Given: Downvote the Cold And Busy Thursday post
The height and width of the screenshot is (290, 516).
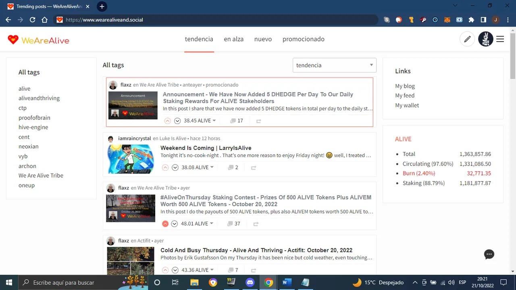Looking at the screenshot, I should 175,270.
